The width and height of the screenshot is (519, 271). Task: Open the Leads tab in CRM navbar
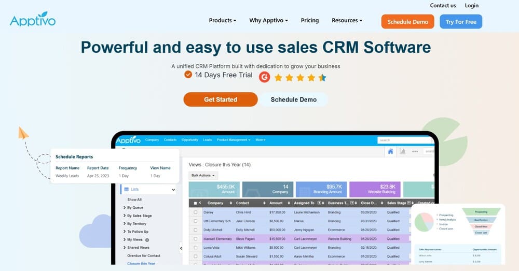[207, 140]
